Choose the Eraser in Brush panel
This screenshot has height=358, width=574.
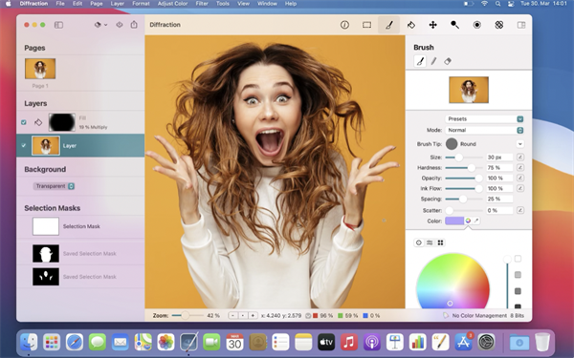[448, 61]
